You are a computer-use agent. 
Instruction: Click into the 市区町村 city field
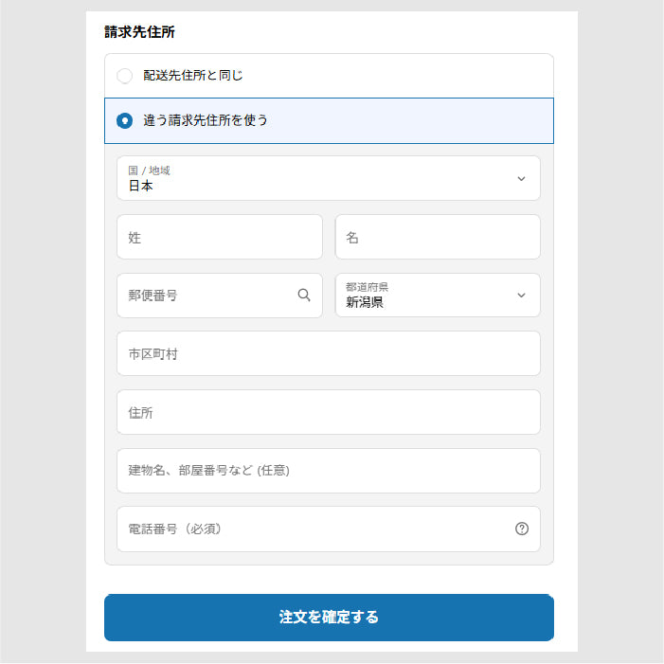point(328,353)
